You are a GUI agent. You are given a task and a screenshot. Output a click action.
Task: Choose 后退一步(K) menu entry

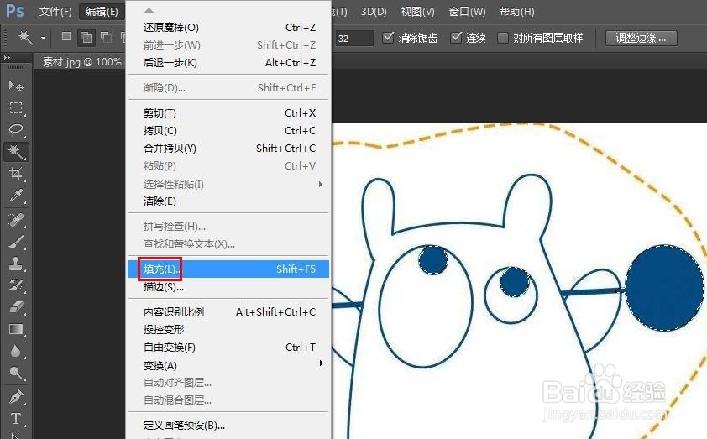point(228,63)
